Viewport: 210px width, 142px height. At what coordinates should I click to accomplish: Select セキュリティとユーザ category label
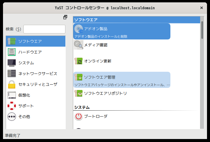tap(38, 84)
